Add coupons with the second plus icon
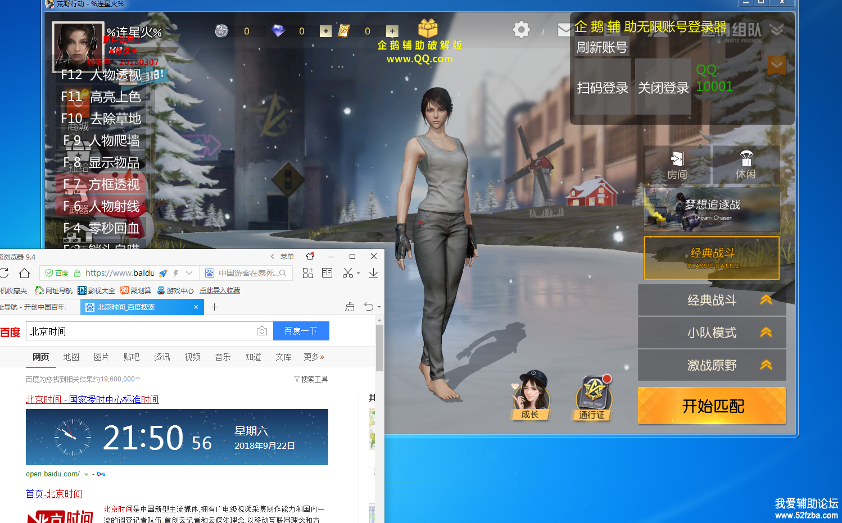The image size is (842, 523). [x=392, y=31]
